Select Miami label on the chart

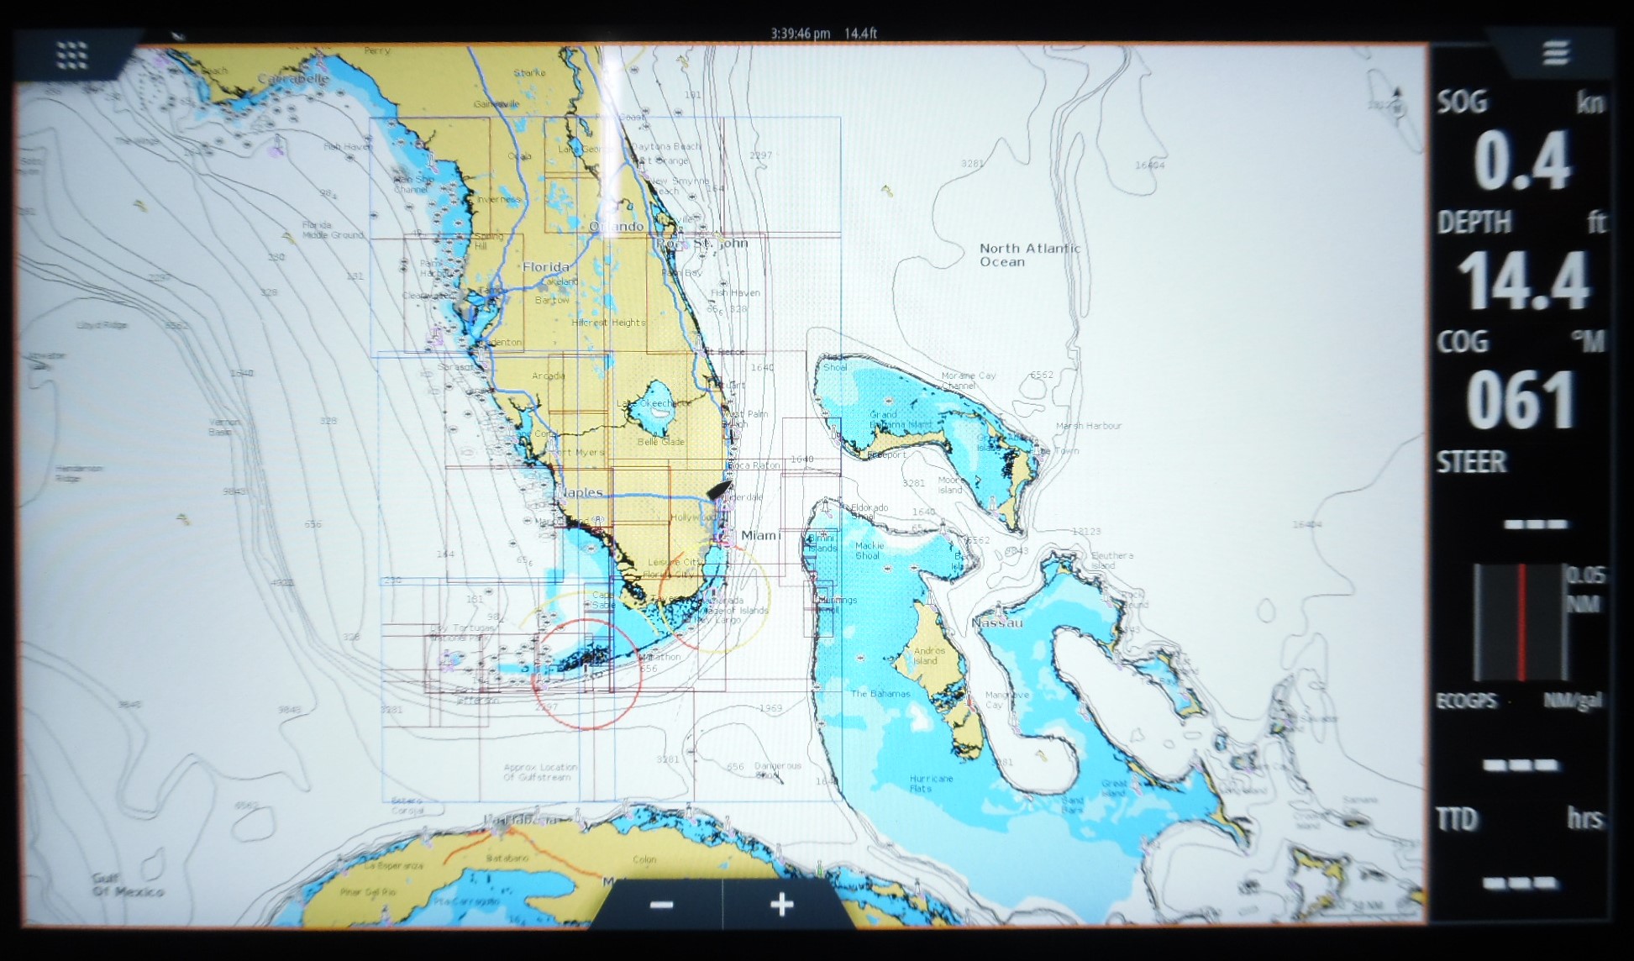click(x=763, y=533)
